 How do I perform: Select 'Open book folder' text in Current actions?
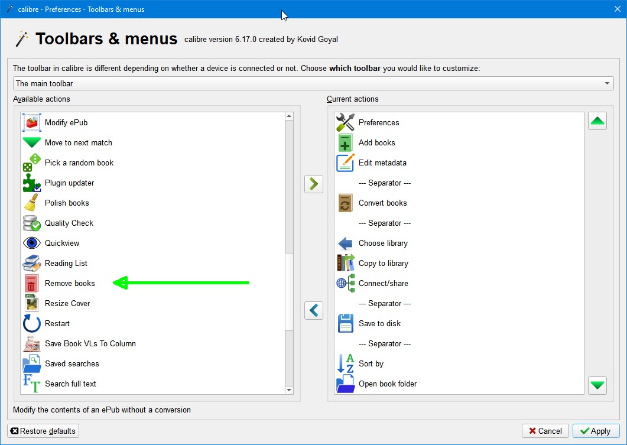pos(388,384)
